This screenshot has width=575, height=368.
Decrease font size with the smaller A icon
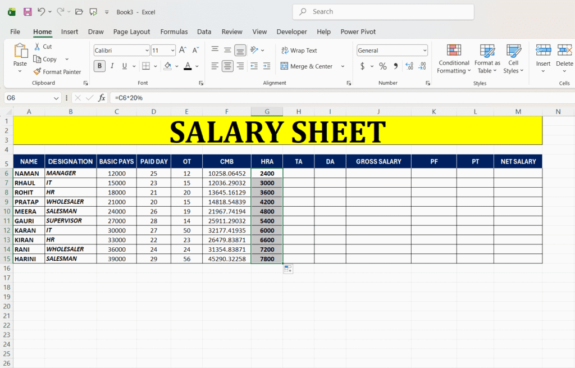[x=195, y=50]
